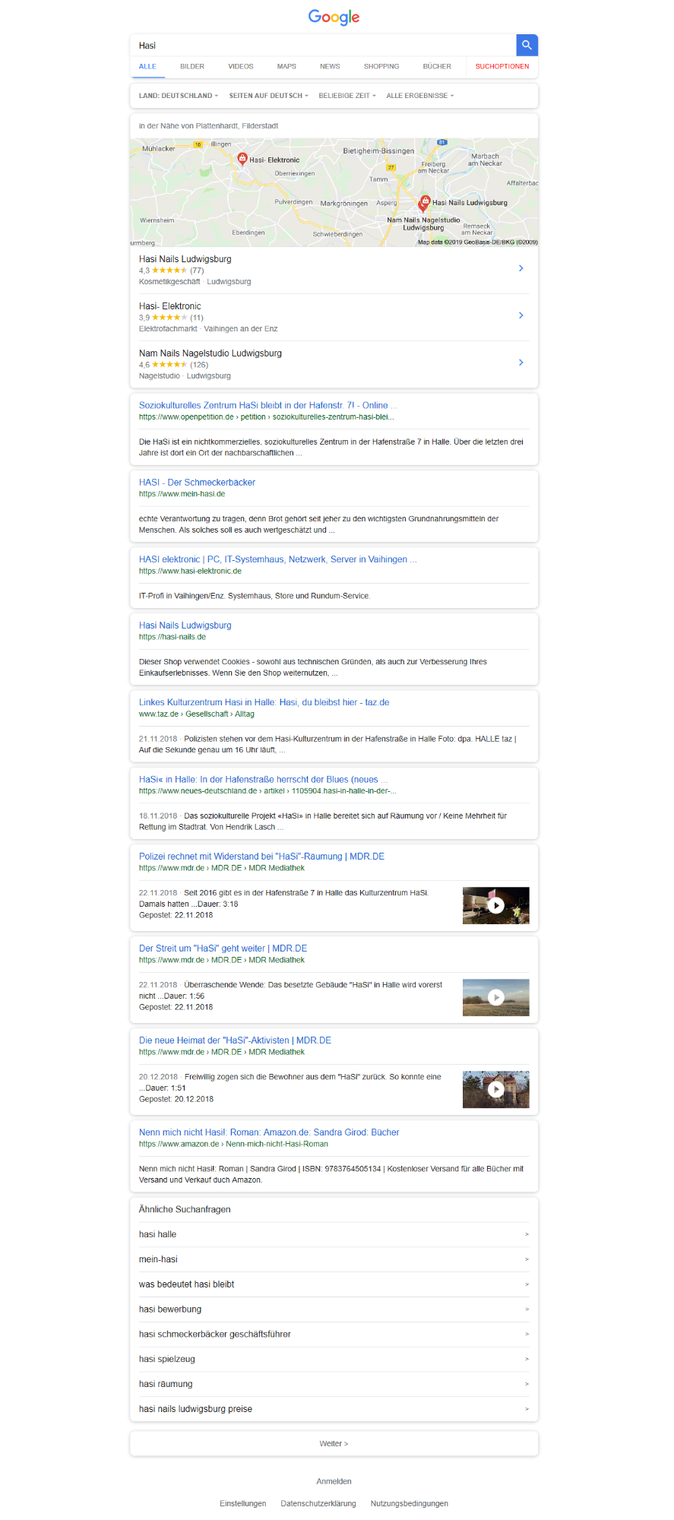Play the 'Der Streit um HaSi' video
The image size is (674, 1520).
tap(496, 998)
